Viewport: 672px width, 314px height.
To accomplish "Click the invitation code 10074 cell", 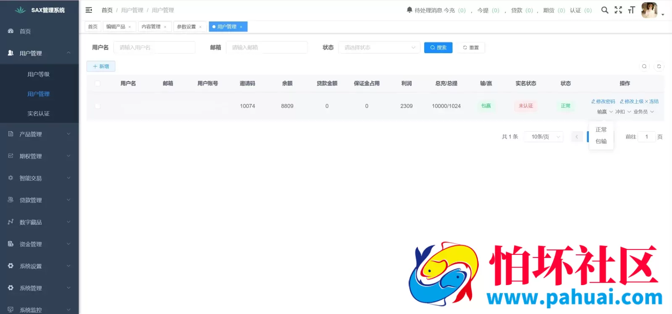I will (247, 106).
